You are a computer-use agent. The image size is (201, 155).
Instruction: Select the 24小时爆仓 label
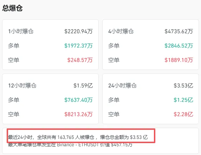click(122, 85)
